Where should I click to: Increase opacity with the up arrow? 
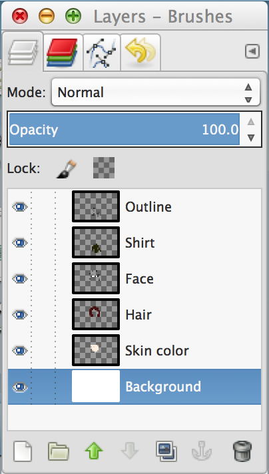point(251,122)
